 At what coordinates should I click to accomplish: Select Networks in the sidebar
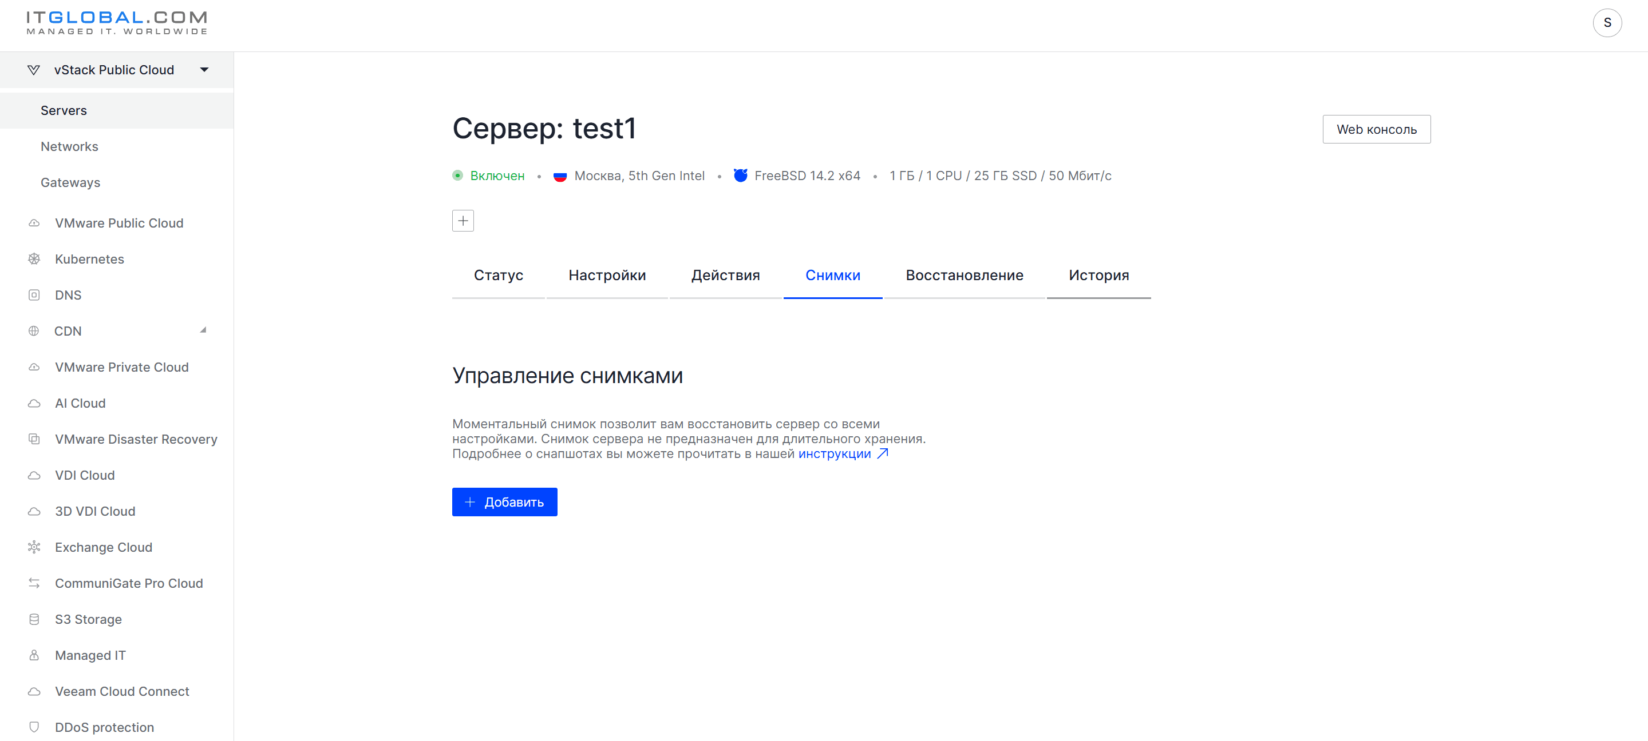pos(70,146)
